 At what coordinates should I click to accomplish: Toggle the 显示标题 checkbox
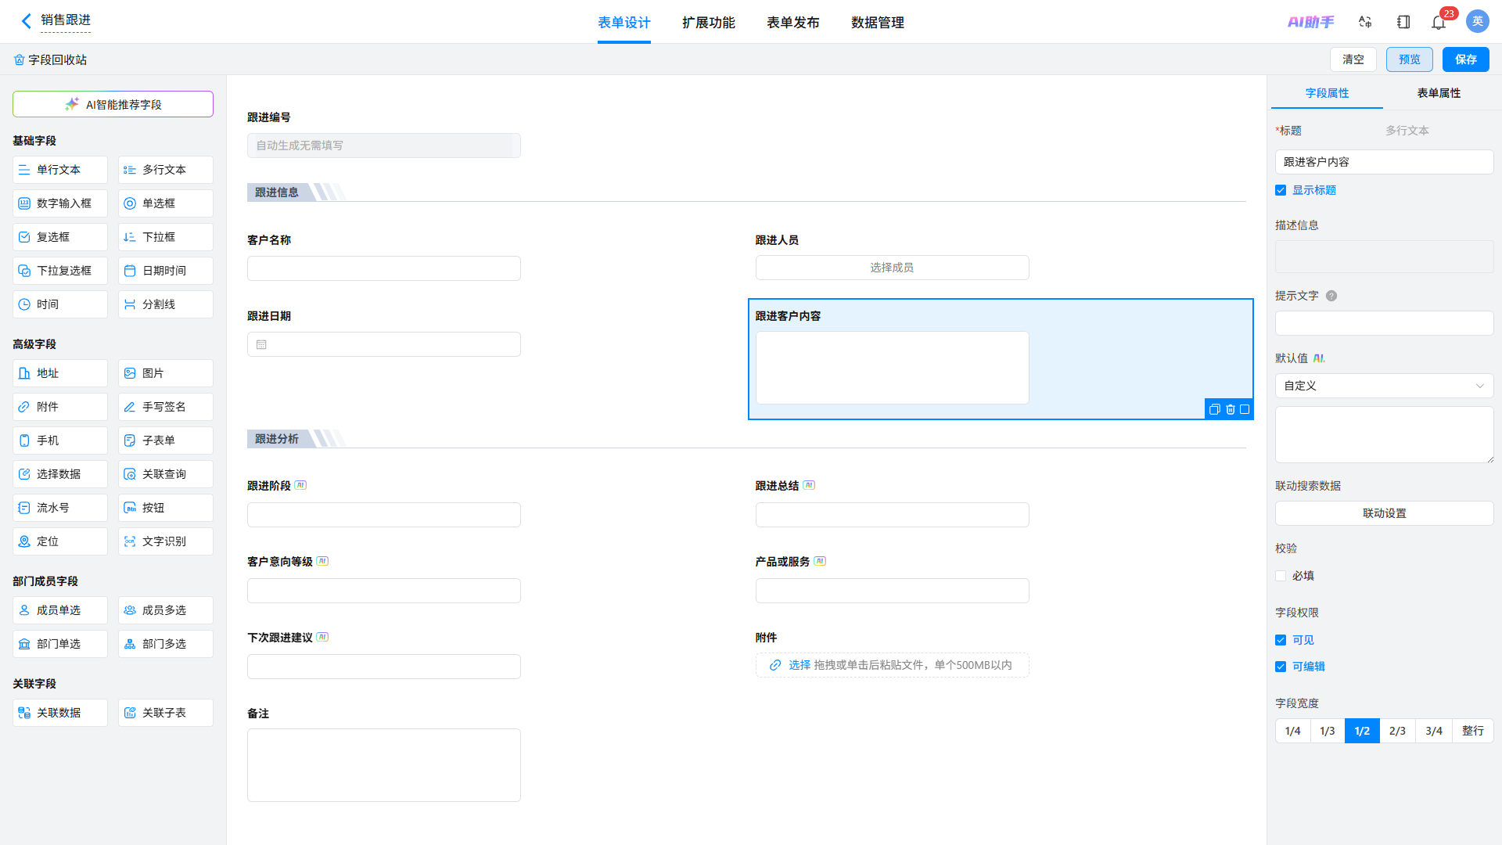[x=1281, y=190]
